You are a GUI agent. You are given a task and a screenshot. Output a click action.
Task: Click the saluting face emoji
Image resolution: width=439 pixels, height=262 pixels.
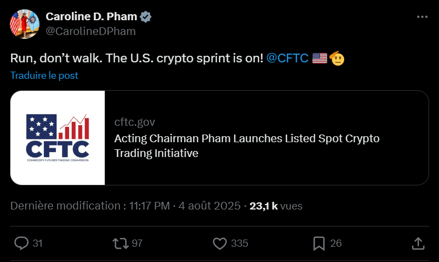(x=337, y=58)
